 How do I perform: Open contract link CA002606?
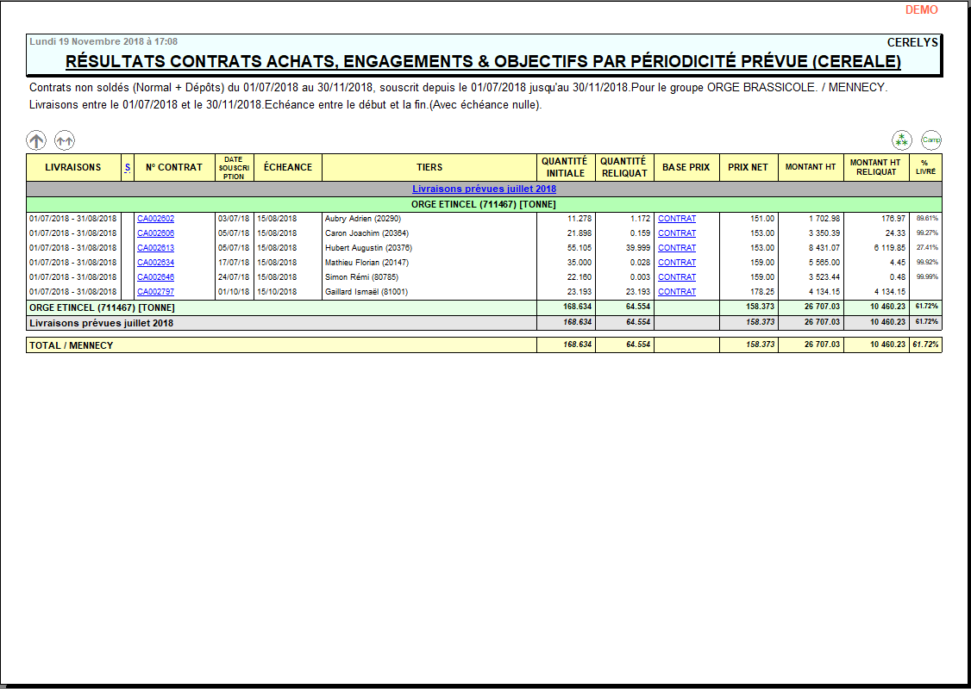(x=155, y=233)
